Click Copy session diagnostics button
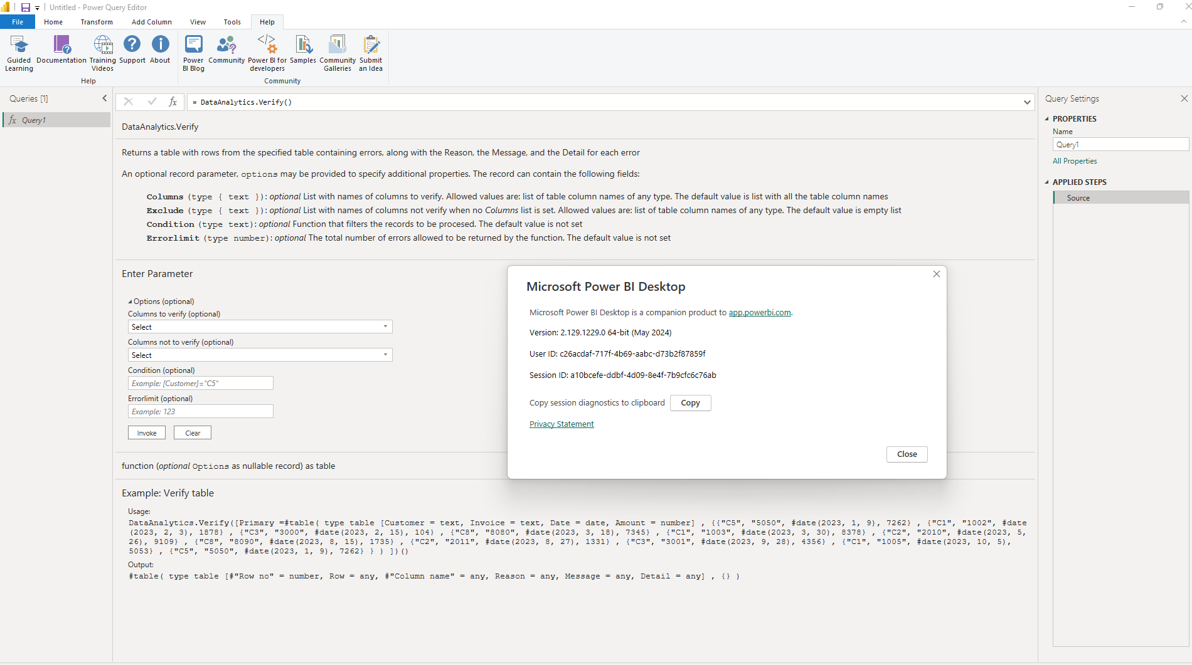Viewport: 1192px width, 665px height. (x=690, y=402)
